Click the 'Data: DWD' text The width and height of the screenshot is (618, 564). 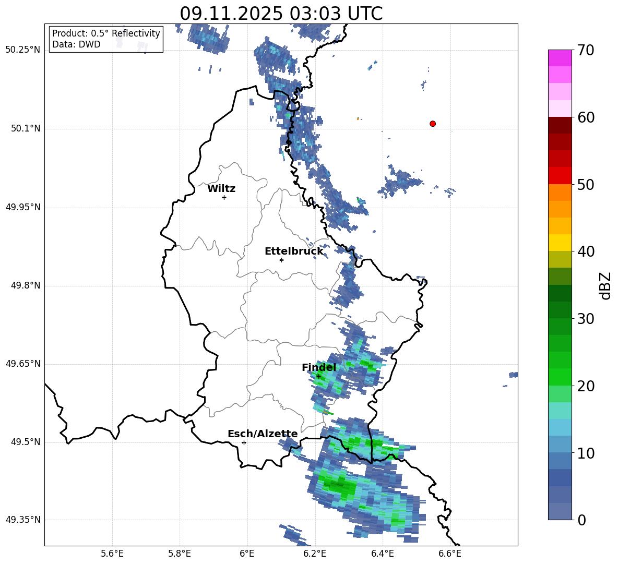point(76,44)
